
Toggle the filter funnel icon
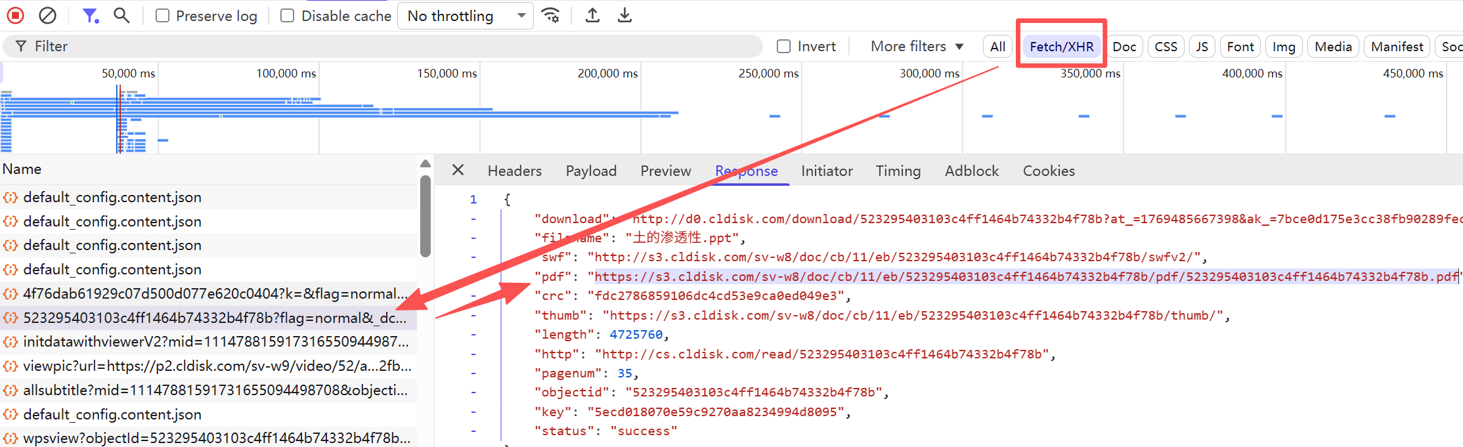(90, 15)
